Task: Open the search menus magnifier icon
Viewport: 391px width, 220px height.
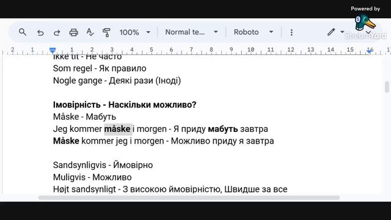Action: [23, 32]
